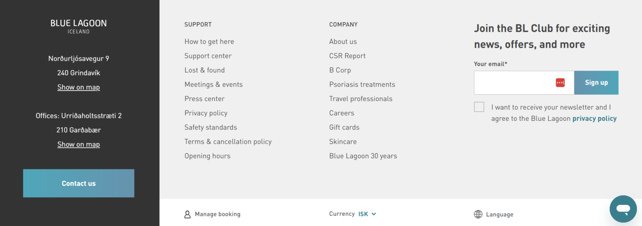Open the Gift cards page
This screenshot has width=642, height=226.
click(344, 128)
